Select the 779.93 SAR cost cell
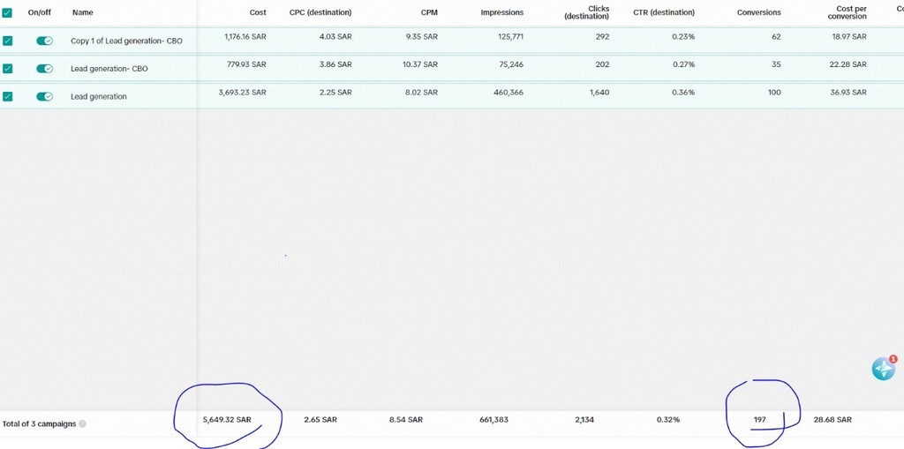 (247, 64)
